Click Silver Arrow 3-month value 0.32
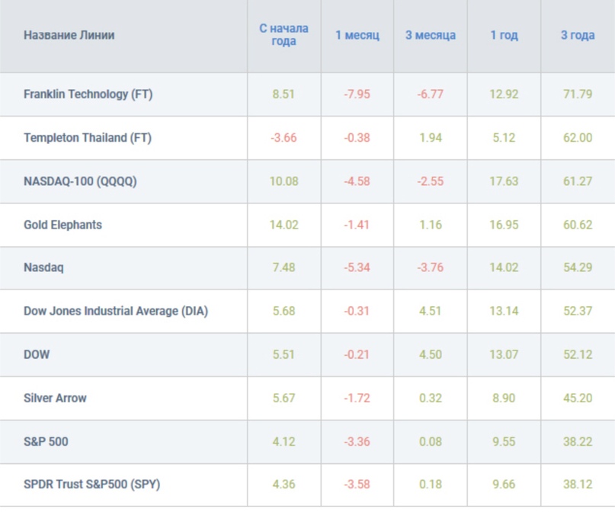This screenshot has height=515, width=615. [431, 398]
